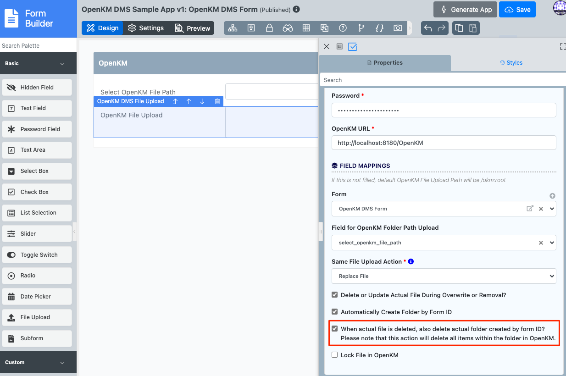The width and height of the screenshot is (566, 376).
Task: Click the OpenKM URL input field
Action: click(444, 143)
